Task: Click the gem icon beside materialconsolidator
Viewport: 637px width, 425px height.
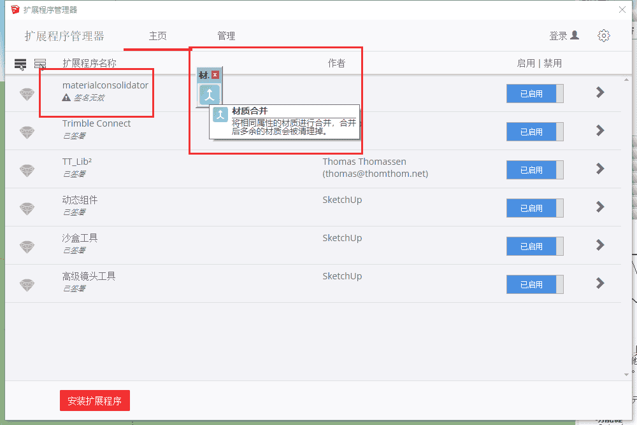Action: tap(27, 94)
